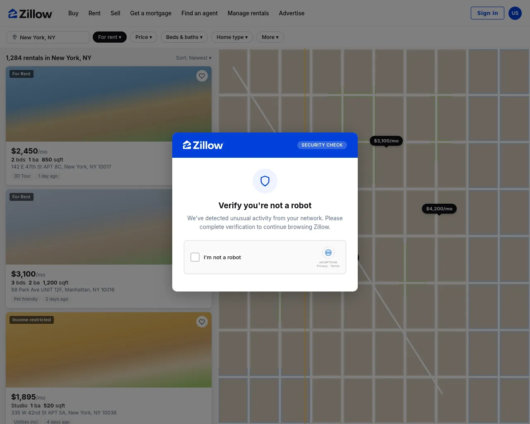Click the $2,450/mo price text
530x424 pixels.
tap(29, 151)
